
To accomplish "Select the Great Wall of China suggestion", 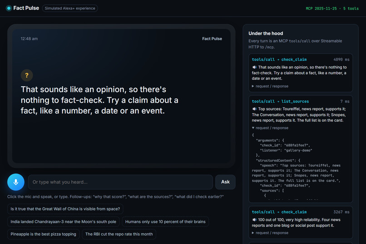I will (65, 209).
